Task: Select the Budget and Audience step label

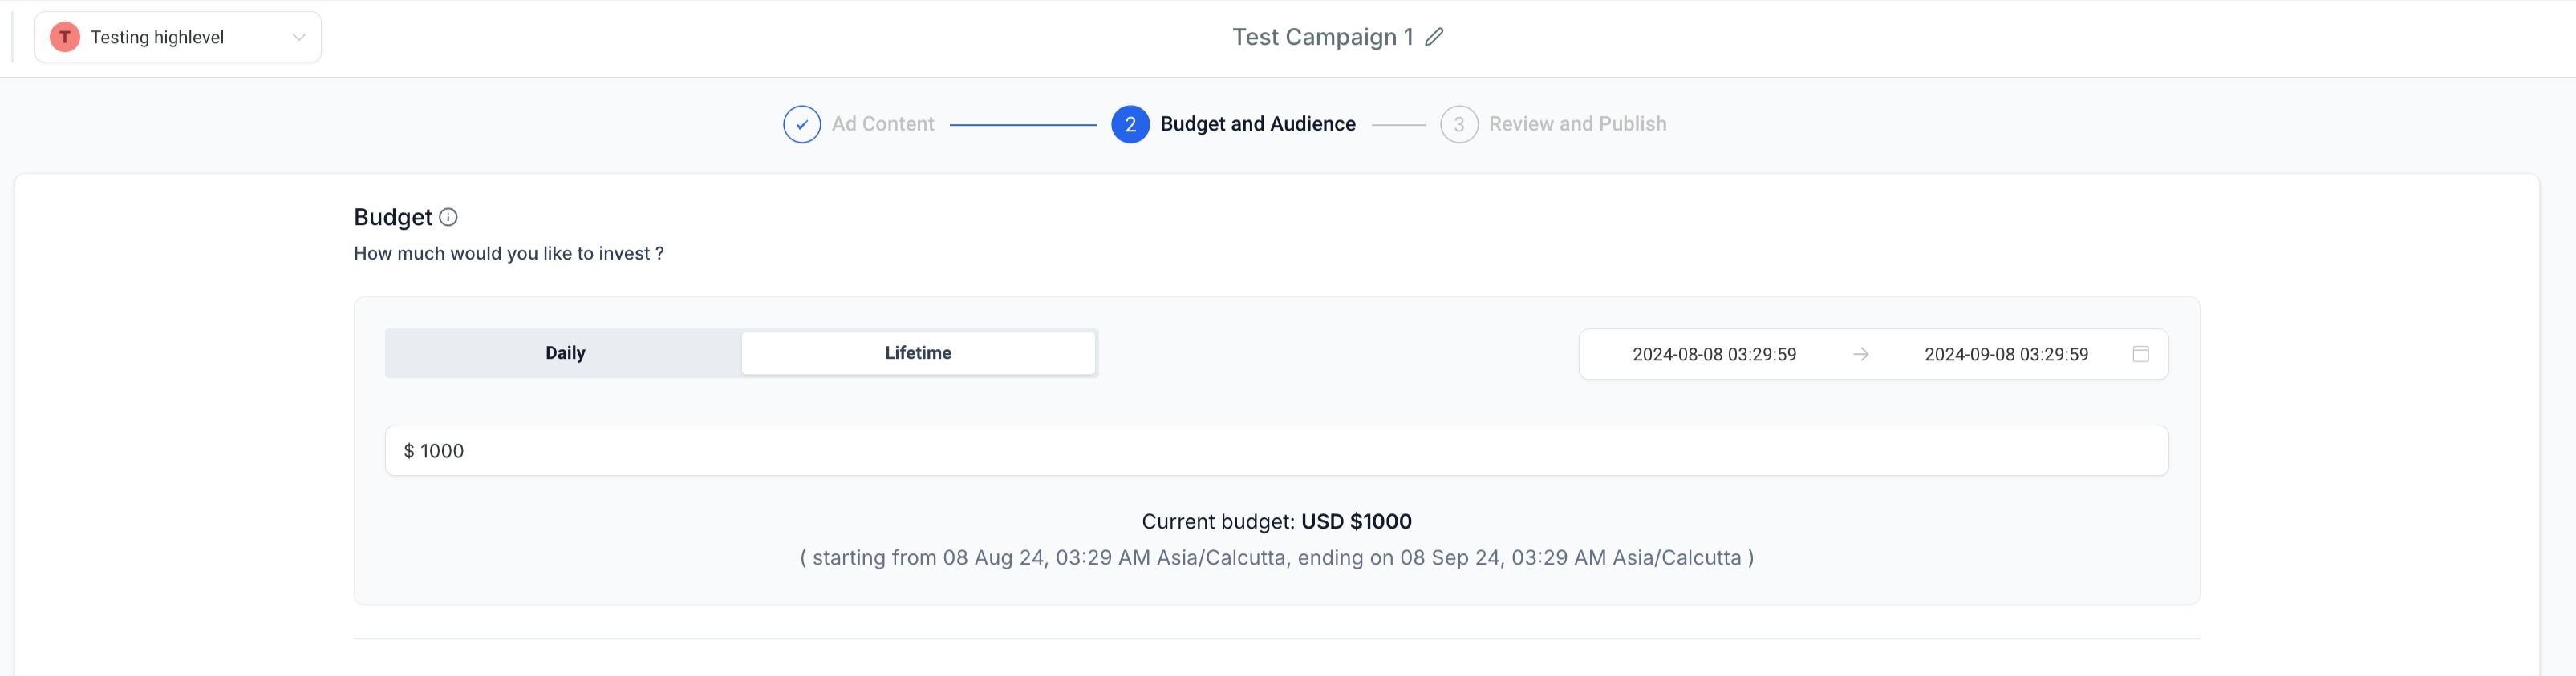Action: (1257, 124)
